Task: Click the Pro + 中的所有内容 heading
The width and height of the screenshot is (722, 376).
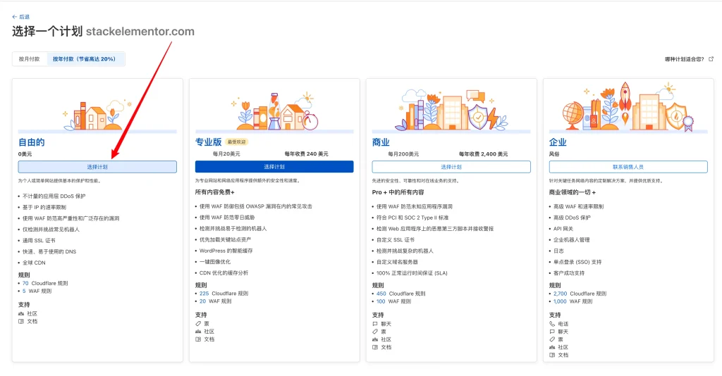Action: click(x=398, y=192)
